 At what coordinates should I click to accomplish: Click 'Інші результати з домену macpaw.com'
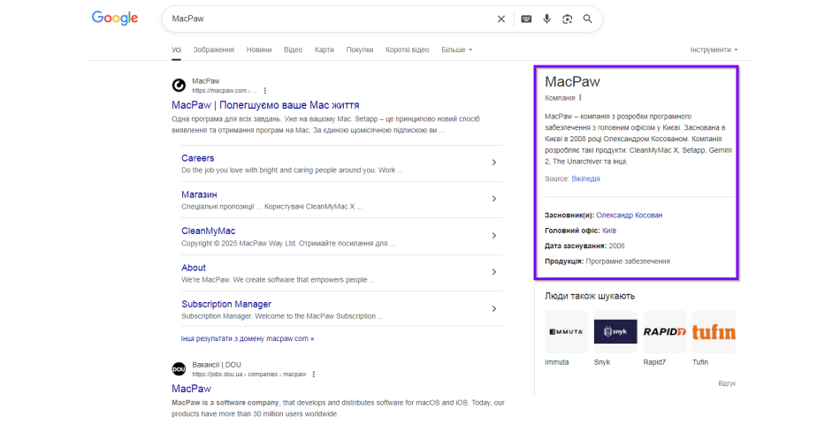(x=248, y=339)
